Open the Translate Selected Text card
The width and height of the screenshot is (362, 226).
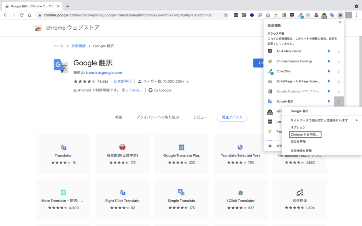coord(240,154)
